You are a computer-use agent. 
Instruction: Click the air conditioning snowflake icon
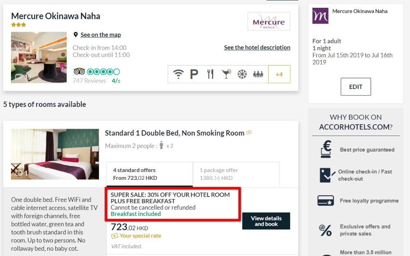tap(242, 74)
